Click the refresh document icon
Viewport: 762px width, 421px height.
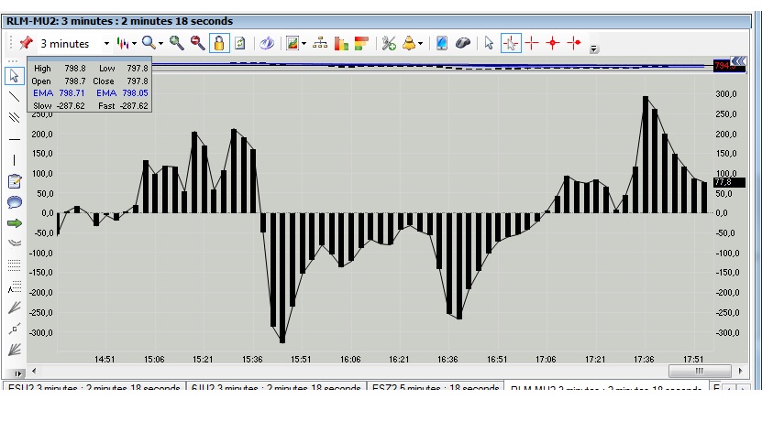pos(240,43)
